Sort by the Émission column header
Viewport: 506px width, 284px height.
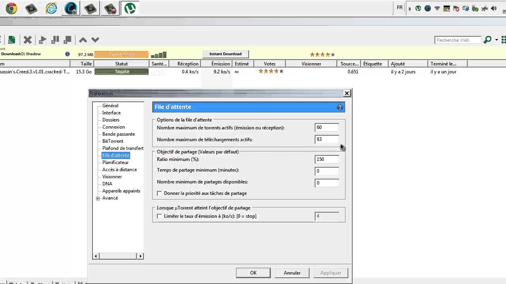point(217,64)
